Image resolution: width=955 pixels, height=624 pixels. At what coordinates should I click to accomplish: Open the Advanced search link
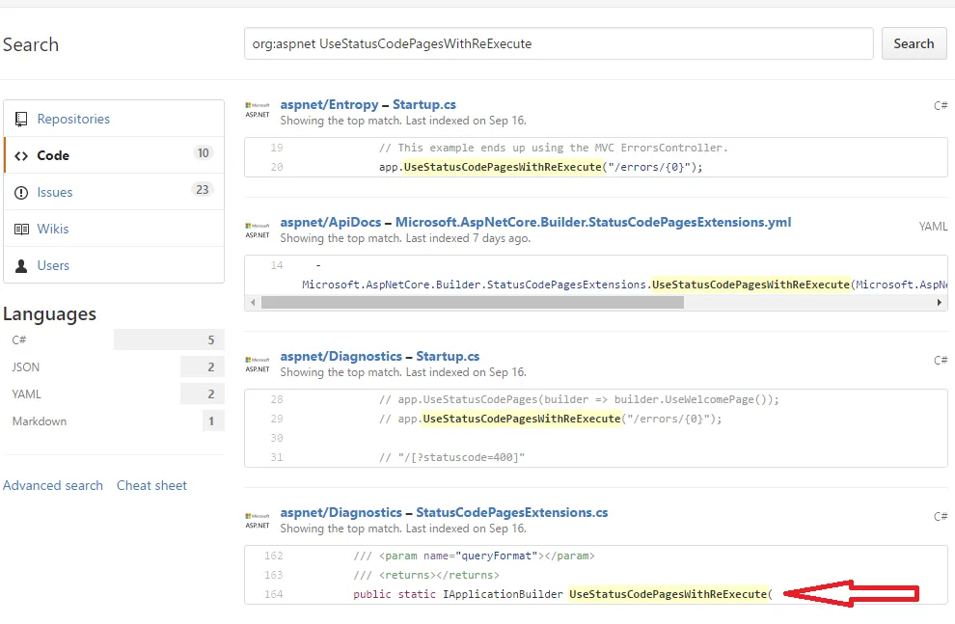(x=53, y=486)
